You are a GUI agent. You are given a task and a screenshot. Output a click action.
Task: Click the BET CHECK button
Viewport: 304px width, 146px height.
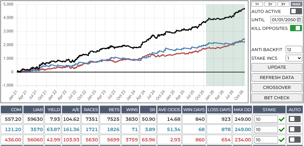(x=277, y=98)
